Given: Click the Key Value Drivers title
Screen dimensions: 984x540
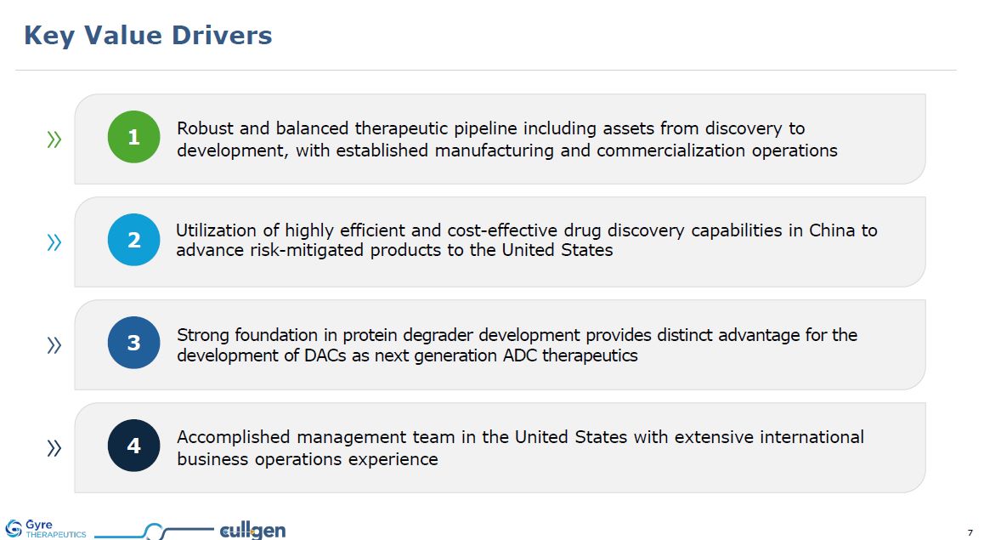Looking at the screenshot, I should coord(148,36).
